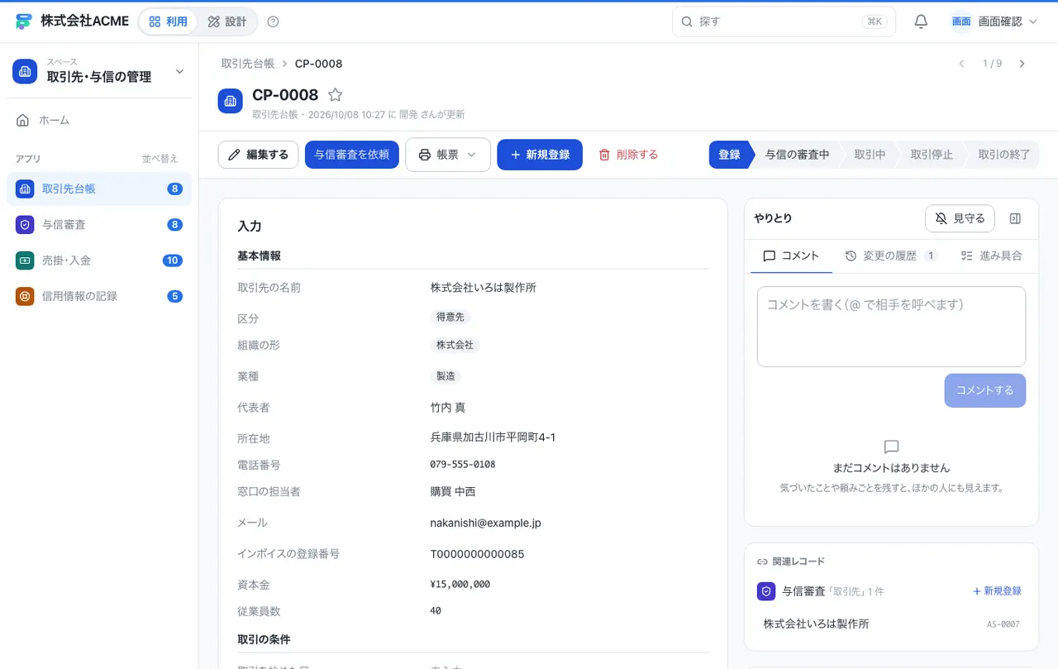Click 与信審査を依頼 button
This screenshot has width=1058, height=669.
pyautogui.click(x=352, y=155)
